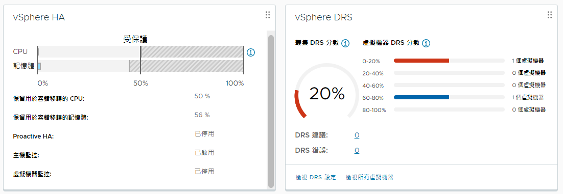The width and height of the screenshot is (563, 194).
Task: Open 檢視 DRS 設定 link
Action: [316, 177]
